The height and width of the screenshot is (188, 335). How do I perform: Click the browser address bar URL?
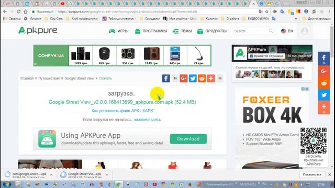tap(127, 11)
